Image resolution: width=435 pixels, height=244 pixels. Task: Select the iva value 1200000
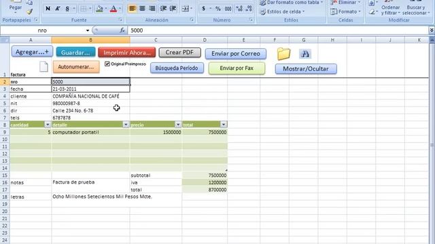point(205,182)
